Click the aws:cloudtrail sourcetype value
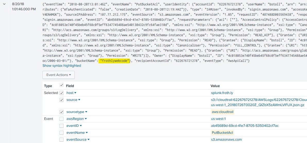The width and height of the screenshot is (307, 143). pyautogui.click(x=222, y=112)
